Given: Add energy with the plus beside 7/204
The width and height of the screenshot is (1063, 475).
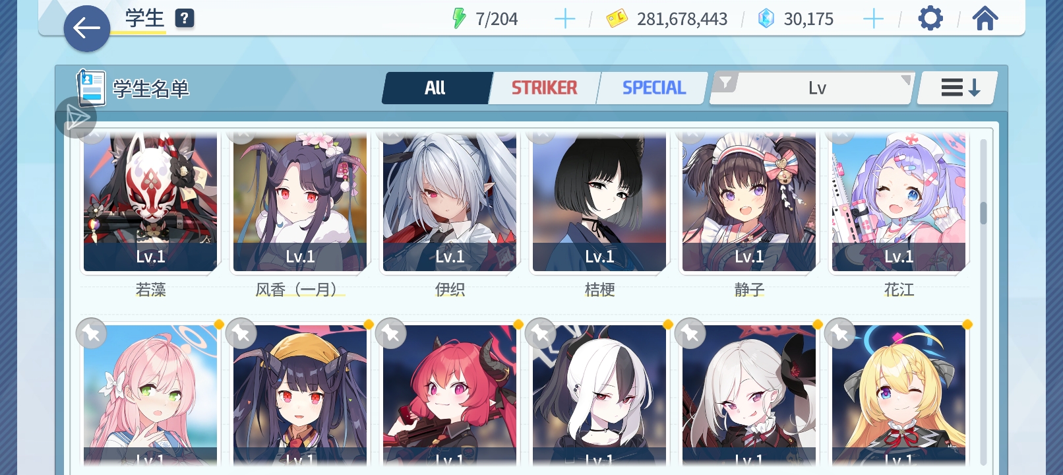Looking at the screenshot, I should [564, 19].
